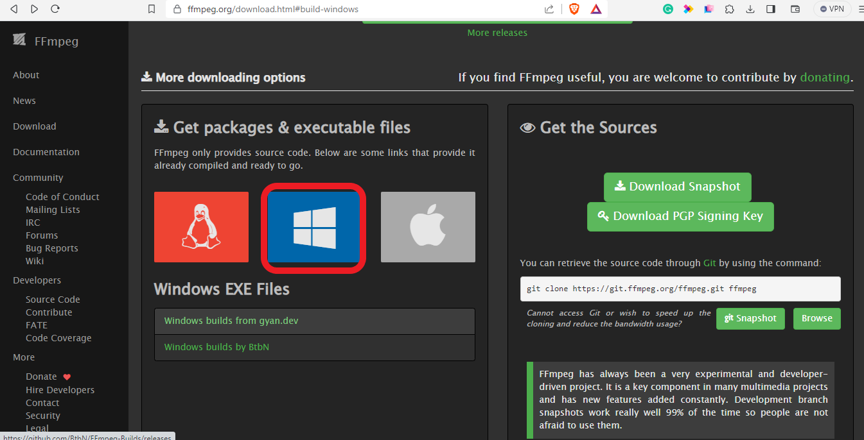
Task: Click the git Snapshot button
Action: (750, 318)
